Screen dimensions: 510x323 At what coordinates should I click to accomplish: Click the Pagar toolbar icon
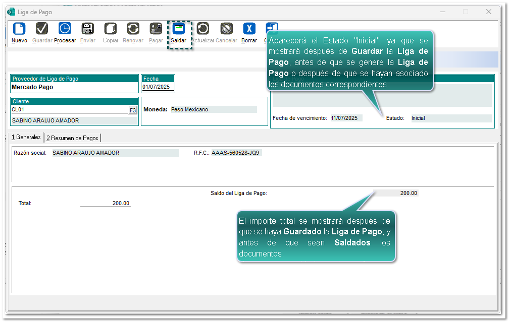coord(156,29)
